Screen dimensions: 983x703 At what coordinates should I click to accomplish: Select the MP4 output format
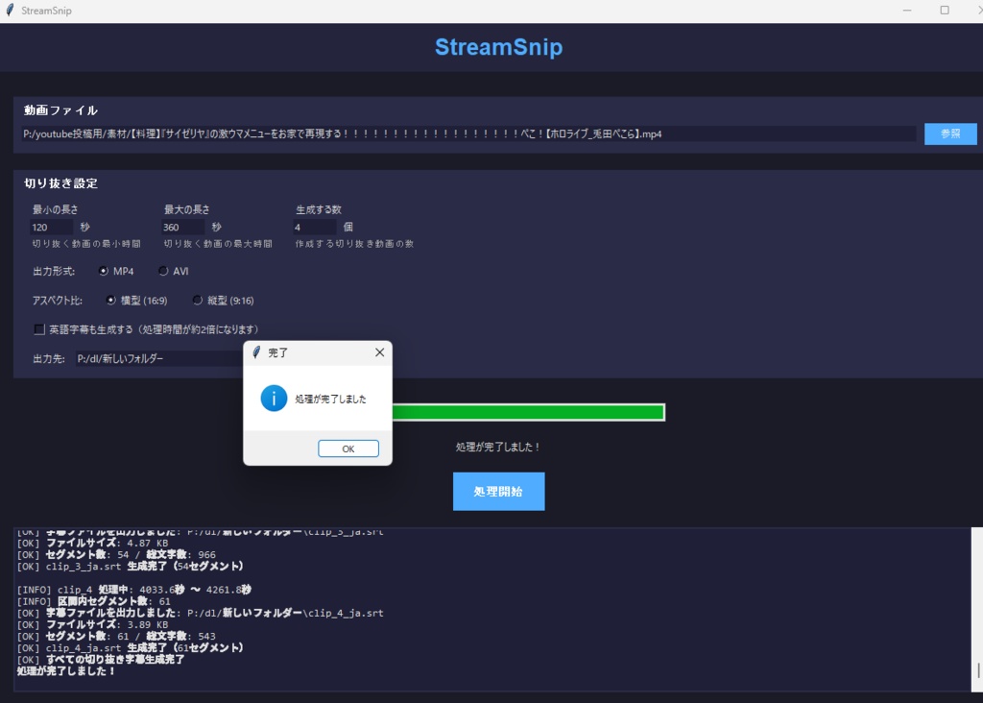pos(104,270)
